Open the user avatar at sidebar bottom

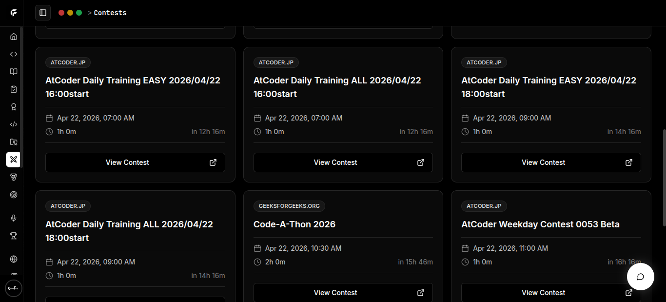pos(14,288)
